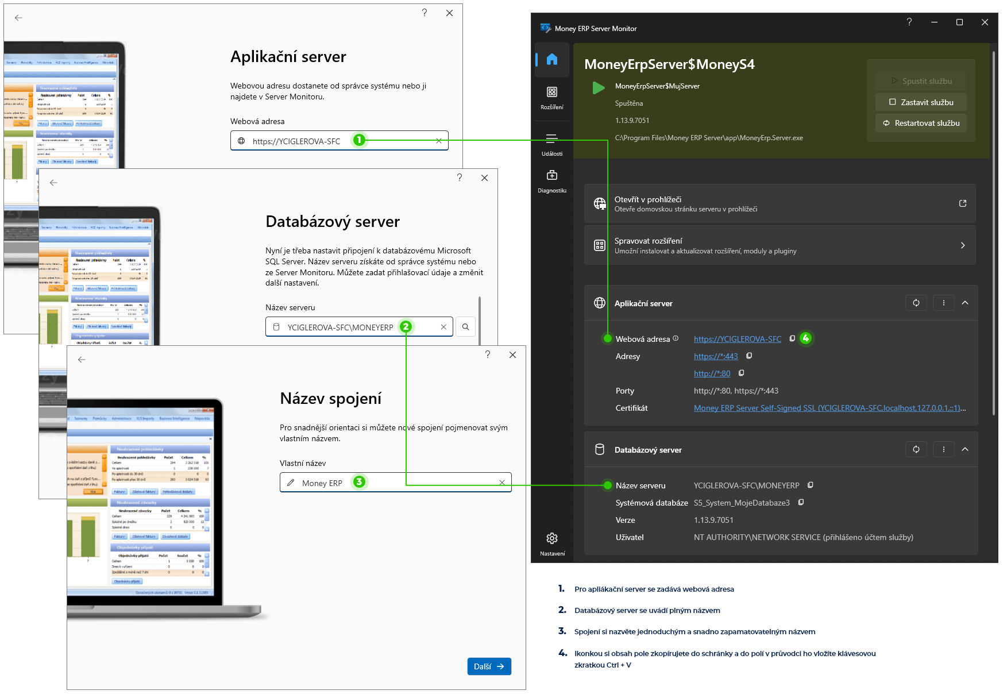Clear the Vlastní název input field
The height and width of the screenshot is (694, 1007).
click(502, 483)
